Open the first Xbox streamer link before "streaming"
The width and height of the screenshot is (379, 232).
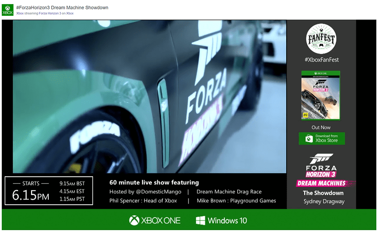click(20, 13)
